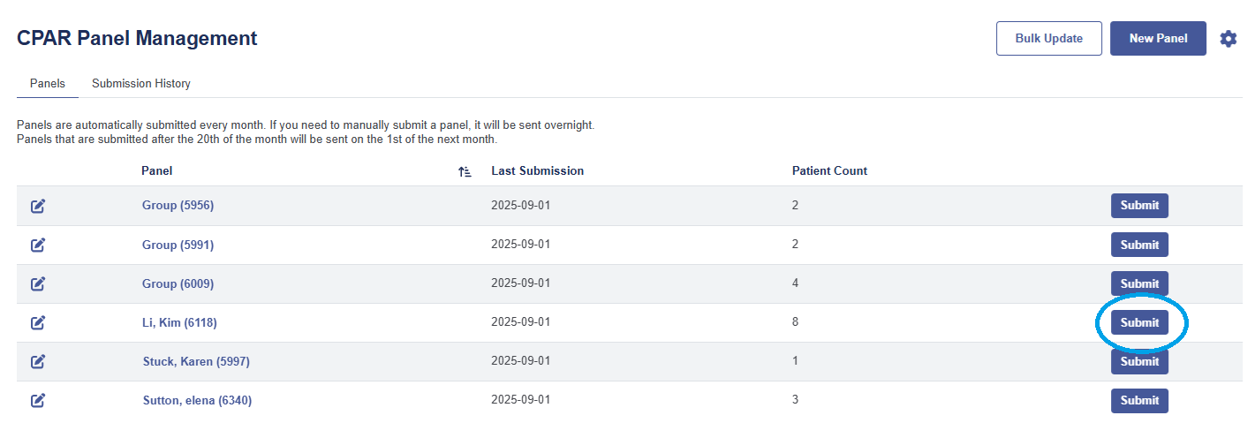Open the Group (6009) panel link
1255x438 pixels.
click(178, 283)
